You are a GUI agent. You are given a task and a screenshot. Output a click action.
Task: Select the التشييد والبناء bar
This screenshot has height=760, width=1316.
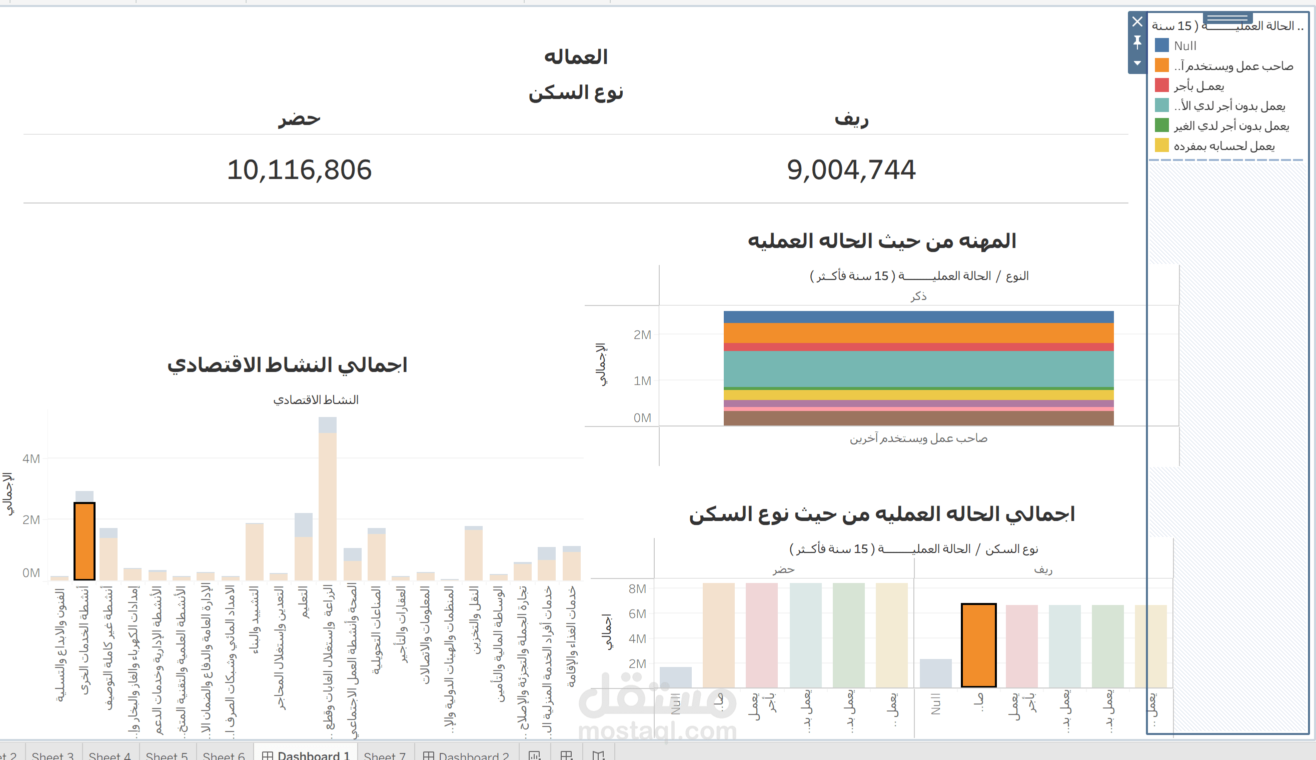tap(254, 551)
